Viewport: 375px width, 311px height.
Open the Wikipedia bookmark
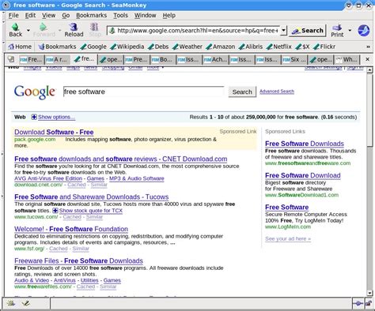[x=127, y=47]
